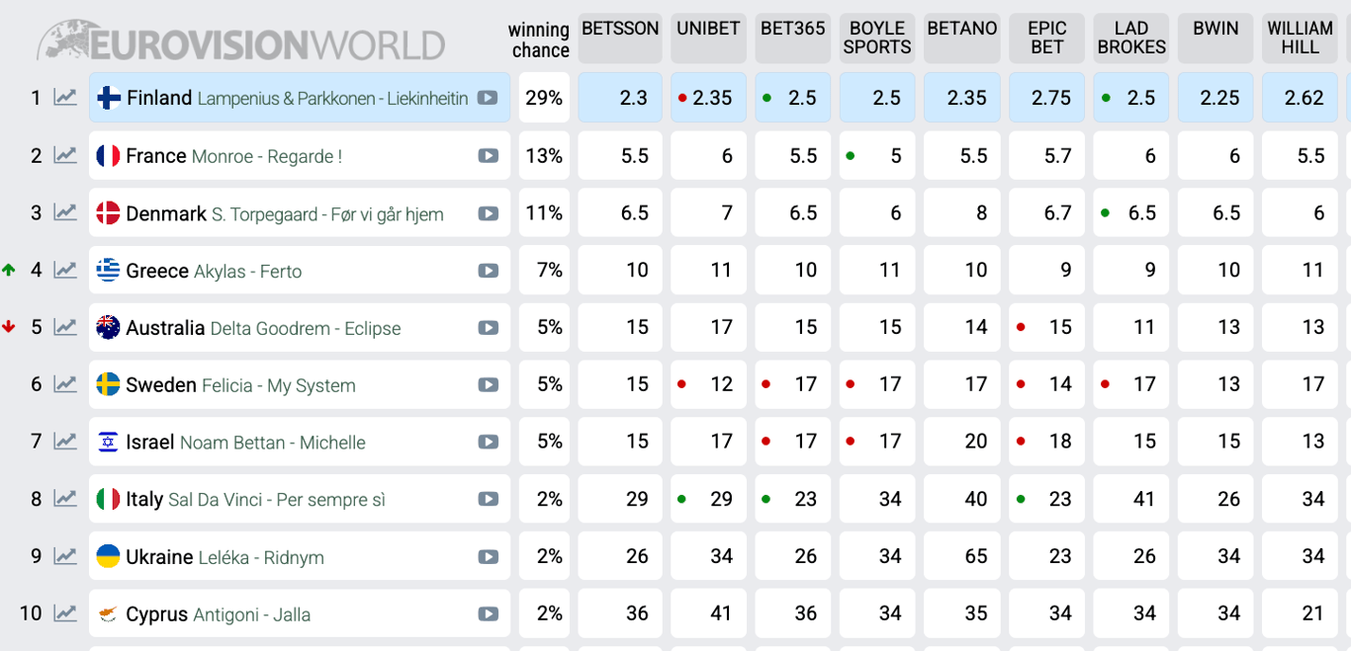The width and height of the screenshot is (1351, 651).
Task: Go to the Eurovisionworld homepage logo
Action: (241, 42)
